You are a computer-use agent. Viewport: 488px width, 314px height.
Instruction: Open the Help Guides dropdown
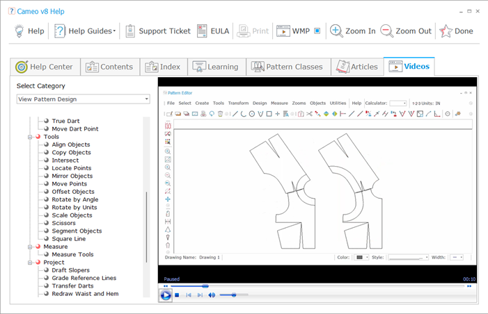pos(85,31)
